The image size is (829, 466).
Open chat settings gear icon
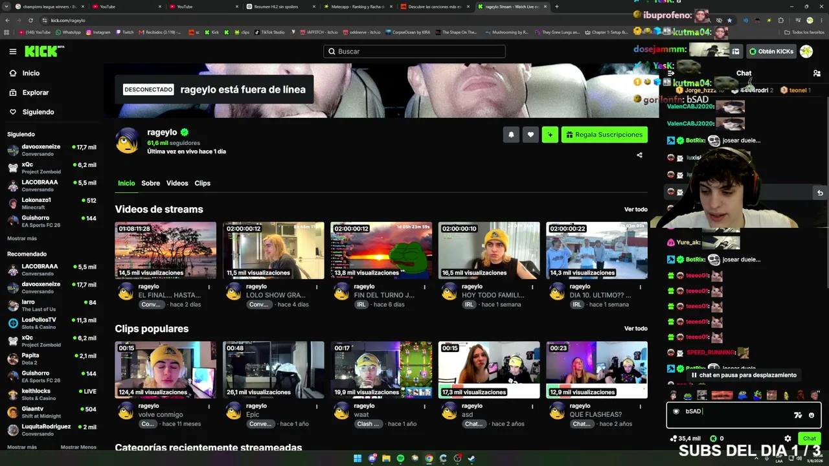click(788, 438)
